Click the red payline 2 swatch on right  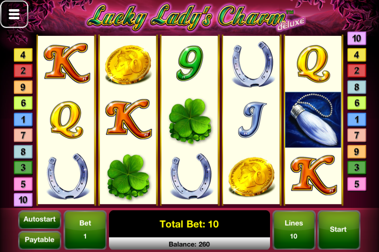click(356, 70)
